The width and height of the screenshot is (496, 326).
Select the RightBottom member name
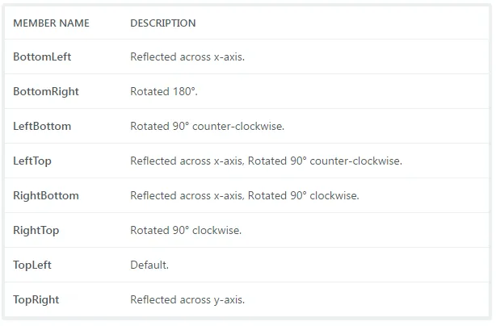(46, 196)
